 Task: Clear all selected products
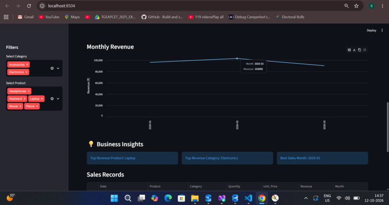[x=52, y=99]
